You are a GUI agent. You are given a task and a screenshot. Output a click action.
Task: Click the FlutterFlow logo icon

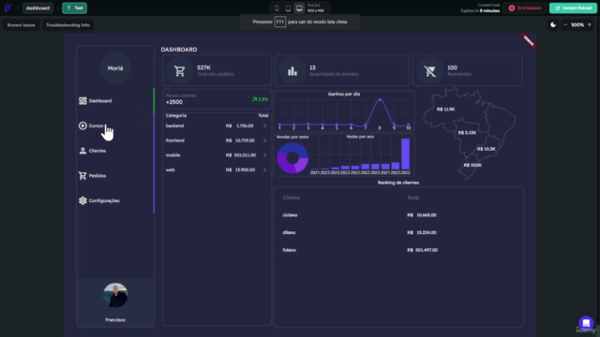(x=8, y=7)
